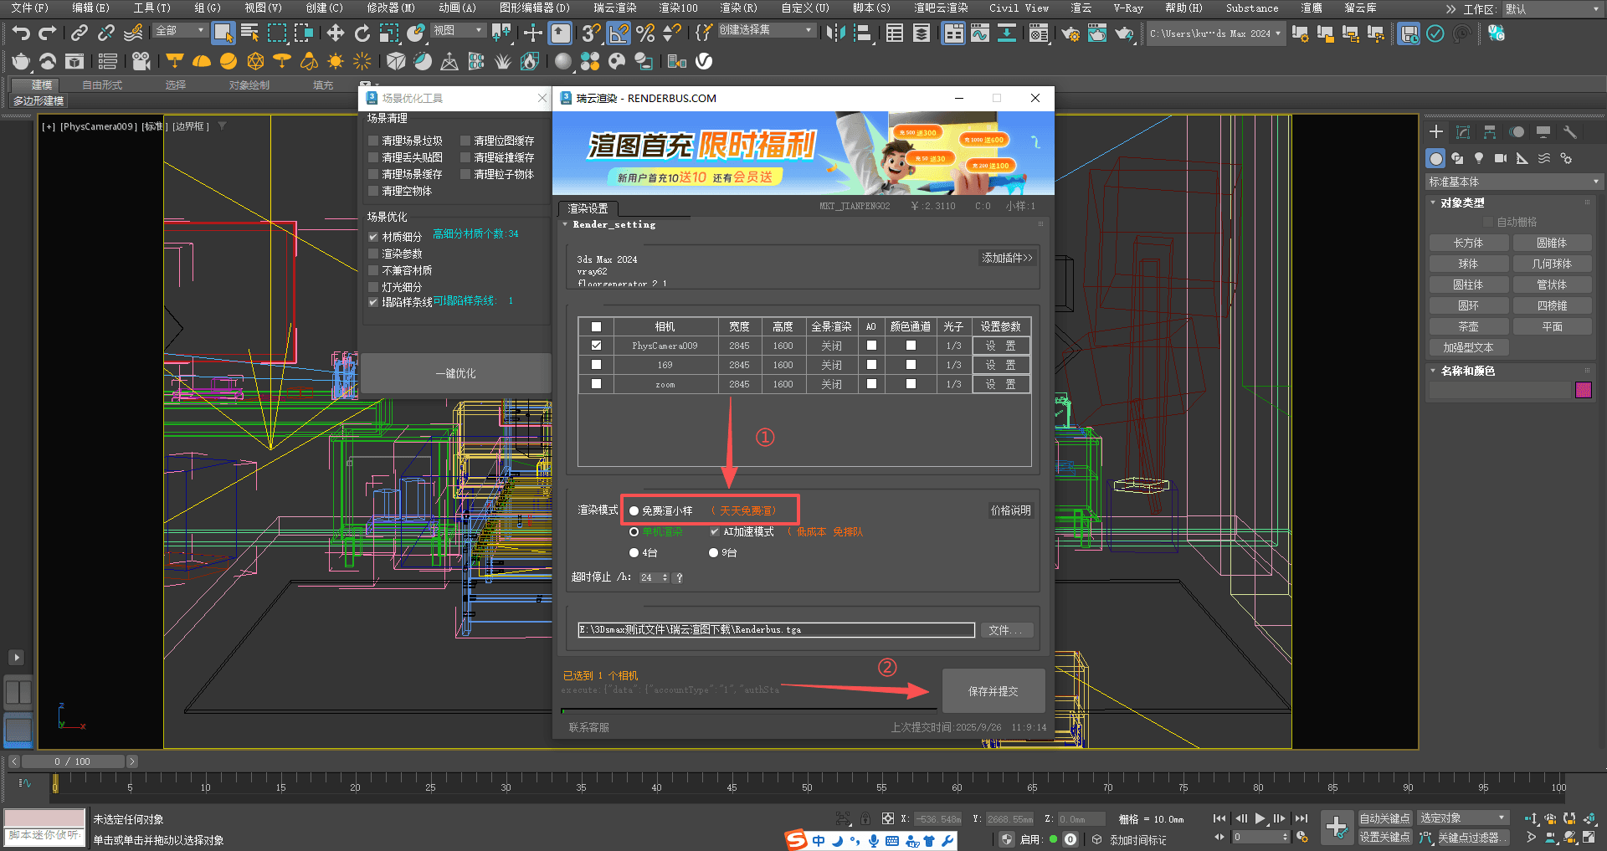1607x851 pixels.
Task: Open Render Setup teapot gear icon
Action: pyautogui.click(x=1070, y=33)
